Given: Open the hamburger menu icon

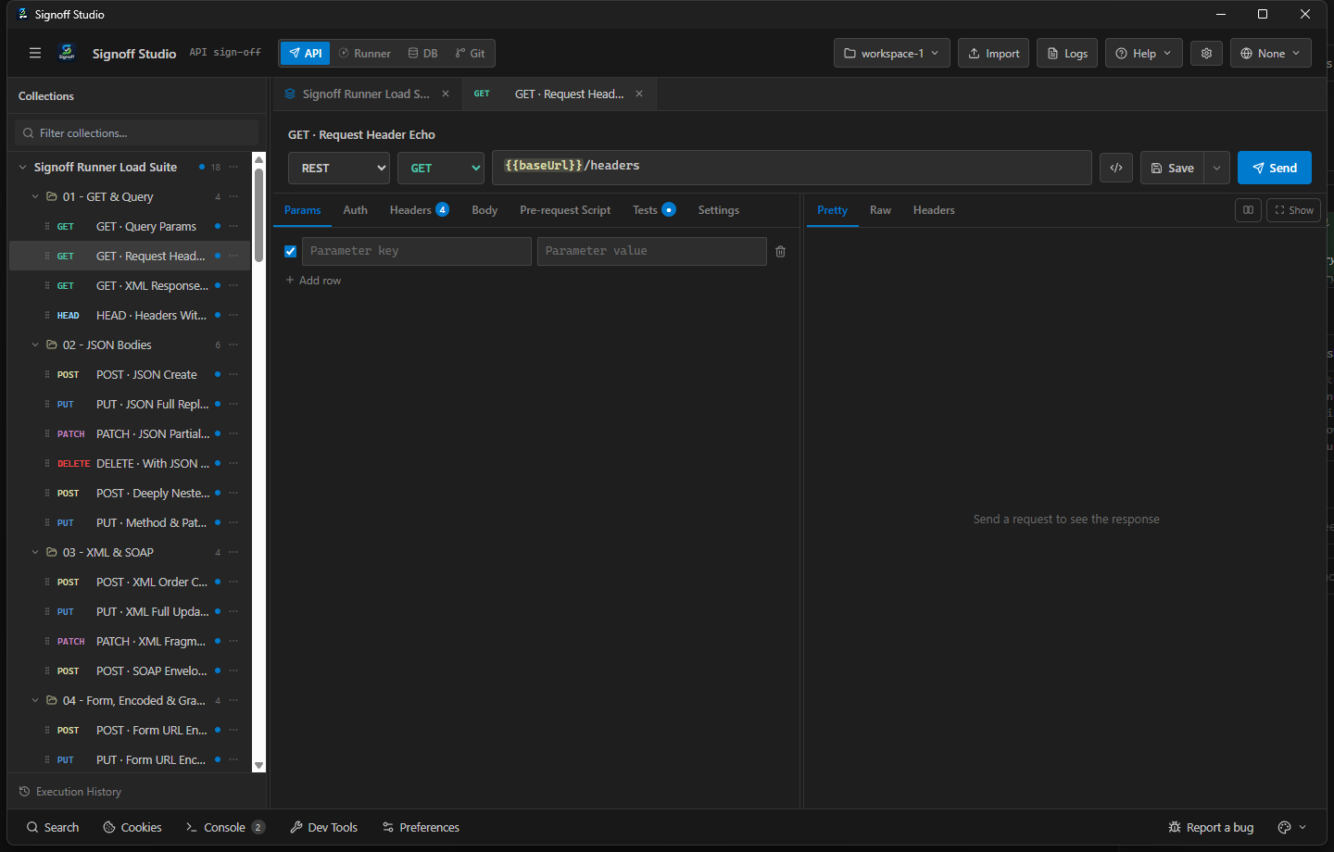Looking at the screenshot, I should pos(35,53).
